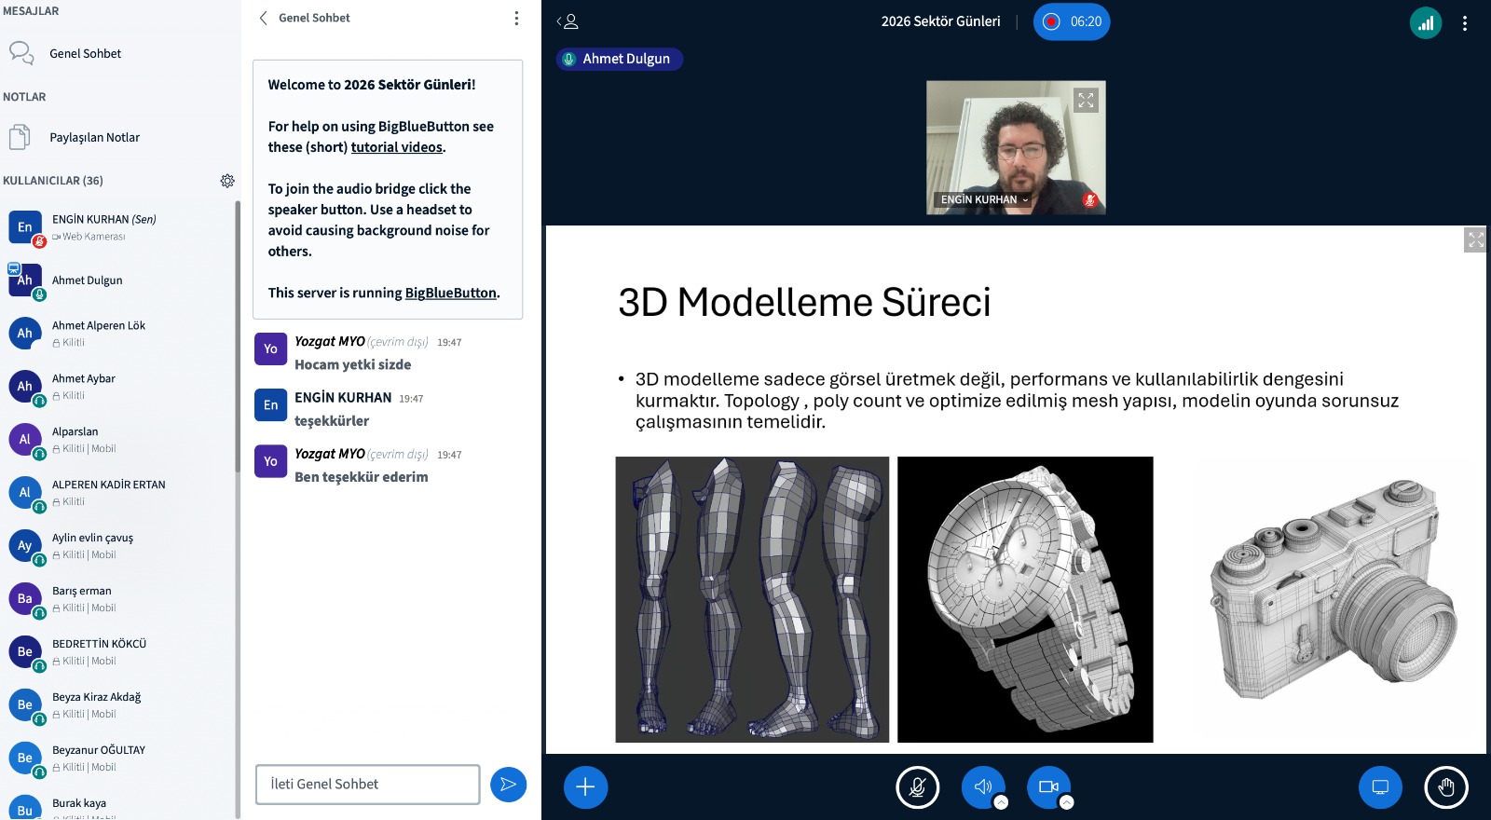Screen dimensions: 1491x820
Task: Open ENGİN KURHAN webcam name dropdown
Action: [984, 199]
